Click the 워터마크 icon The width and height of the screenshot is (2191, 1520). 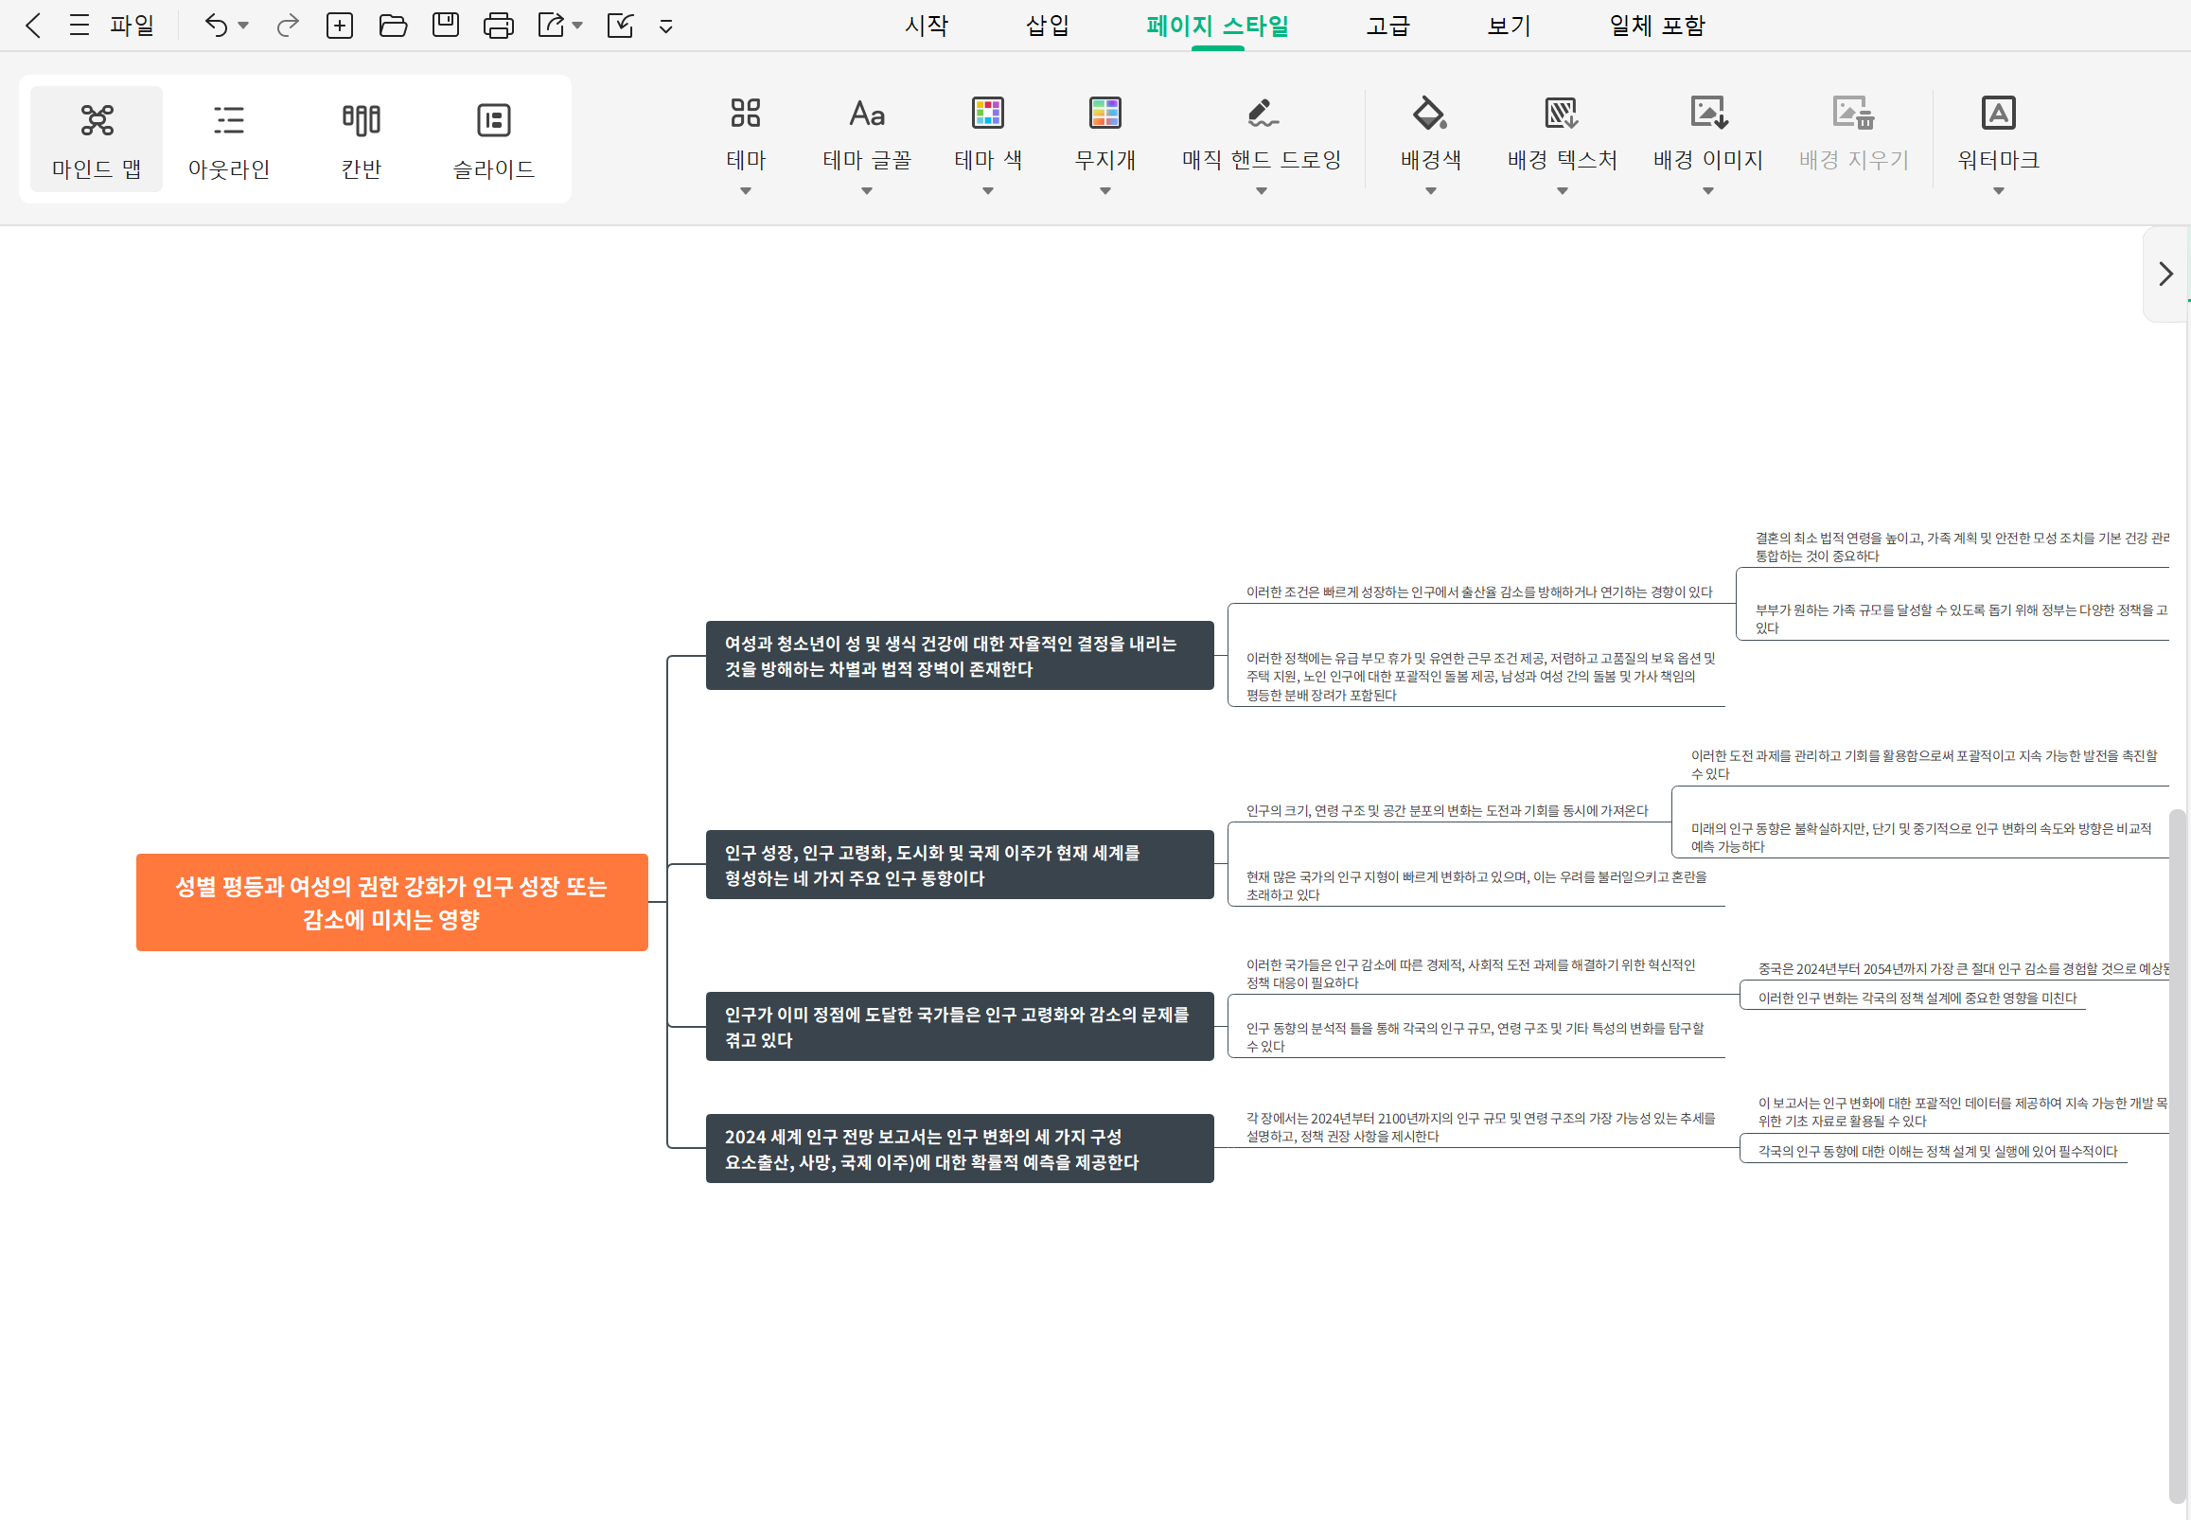point(1999,114)
